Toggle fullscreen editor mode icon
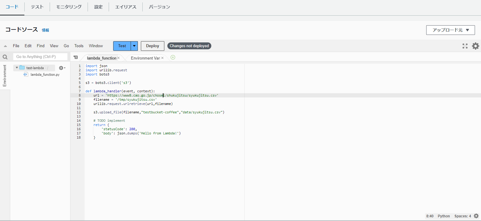Image resolution: width=481 pixels, height=221 pixels. [465, 46]
